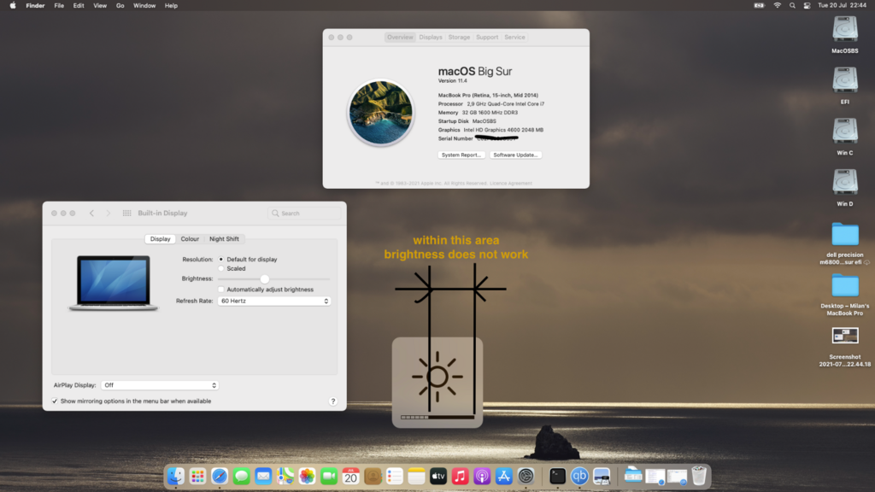Open the Photos app in Dock
The image size is (875, 492).
pyautogui.click(x=307, y=476)
